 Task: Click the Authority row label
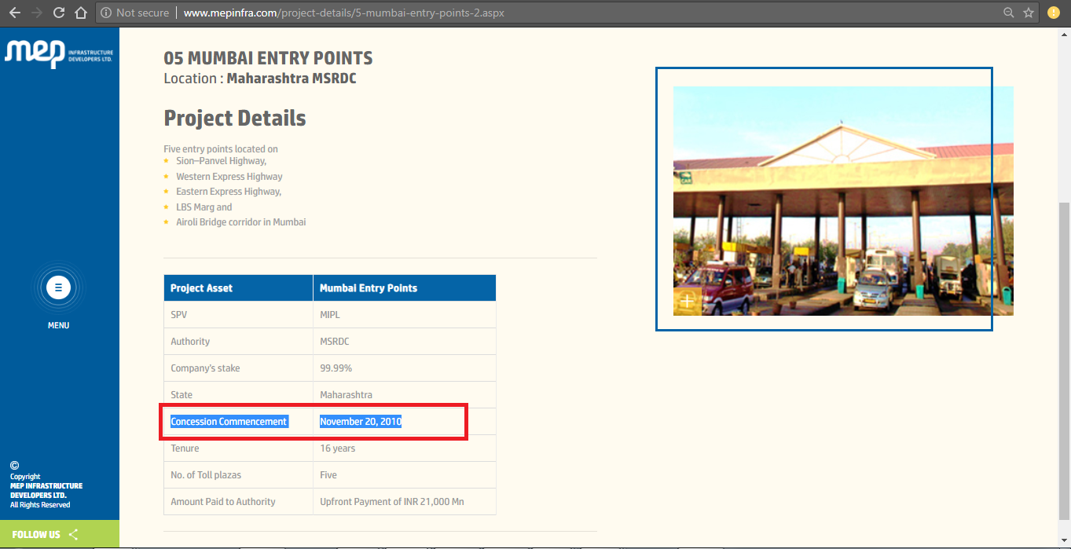coord(190,342)
